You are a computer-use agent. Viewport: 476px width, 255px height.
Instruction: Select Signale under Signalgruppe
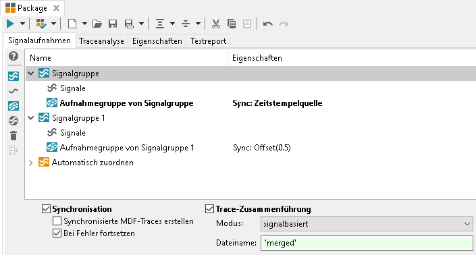(x=72, y=88)
